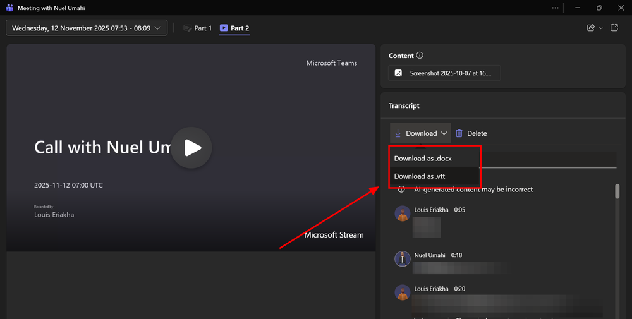Choose Download as .docx

423,158
